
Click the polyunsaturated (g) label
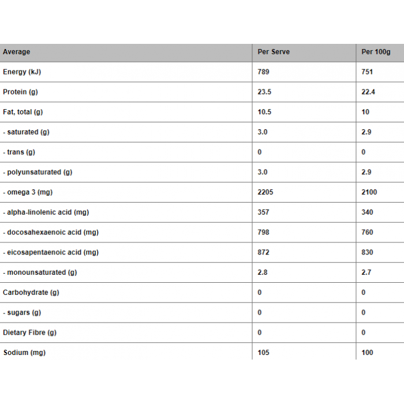[x=38, y=172]
